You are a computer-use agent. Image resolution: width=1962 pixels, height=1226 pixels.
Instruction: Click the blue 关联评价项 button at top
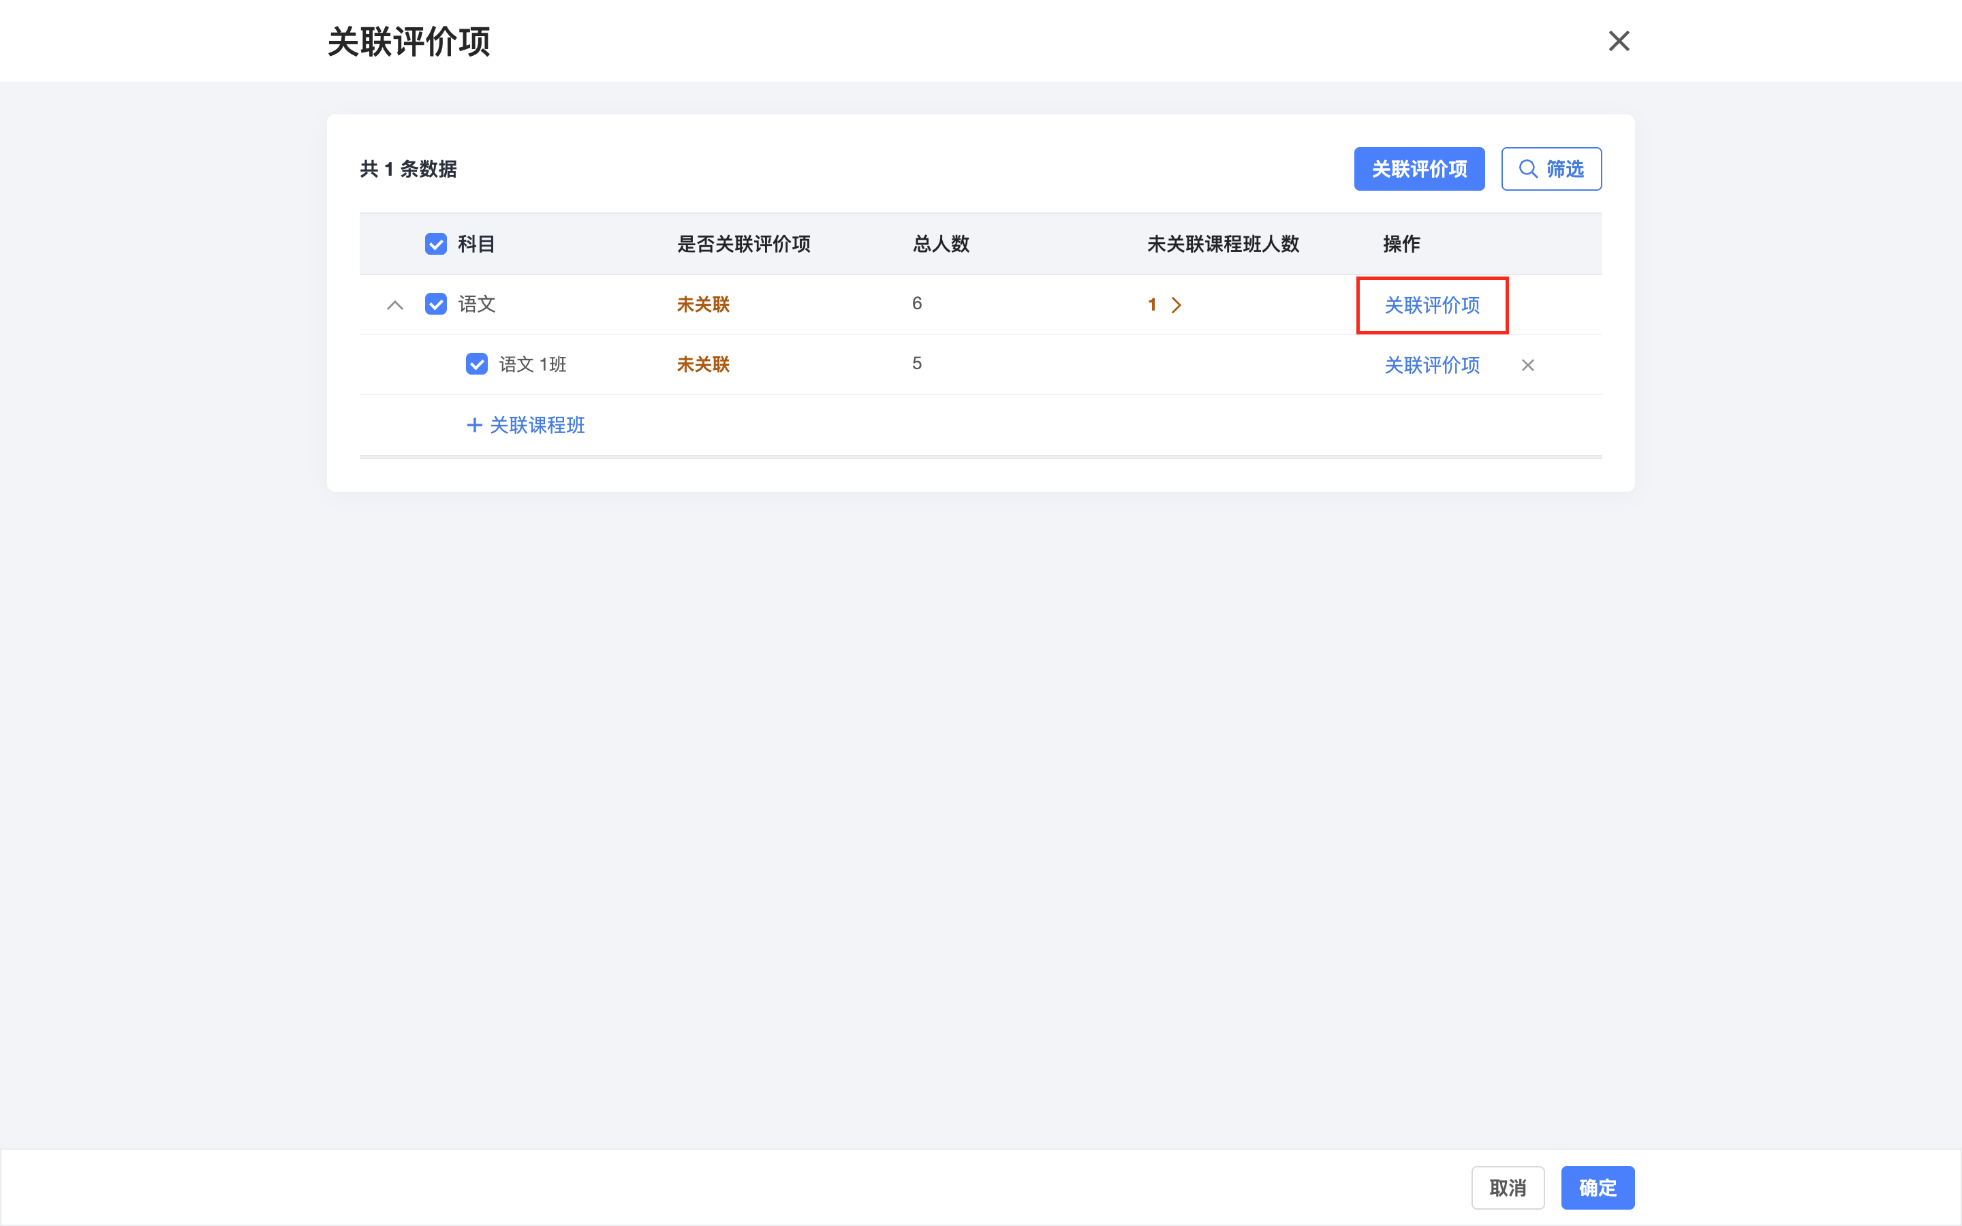[1419, 169]
